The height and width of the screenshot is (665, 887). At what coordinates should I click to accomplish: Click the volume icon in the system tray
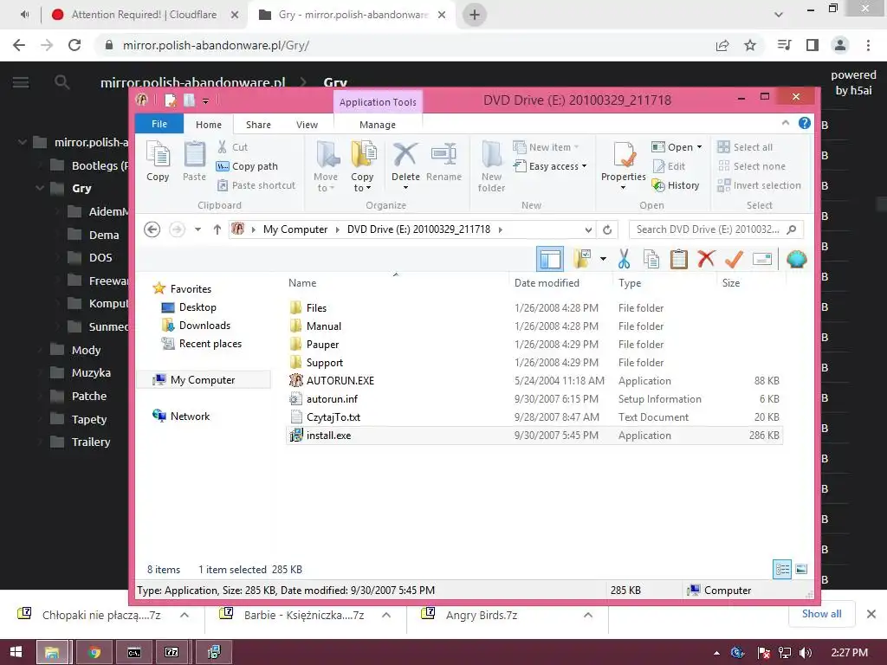pyautogui.click(x=806, y=653)
